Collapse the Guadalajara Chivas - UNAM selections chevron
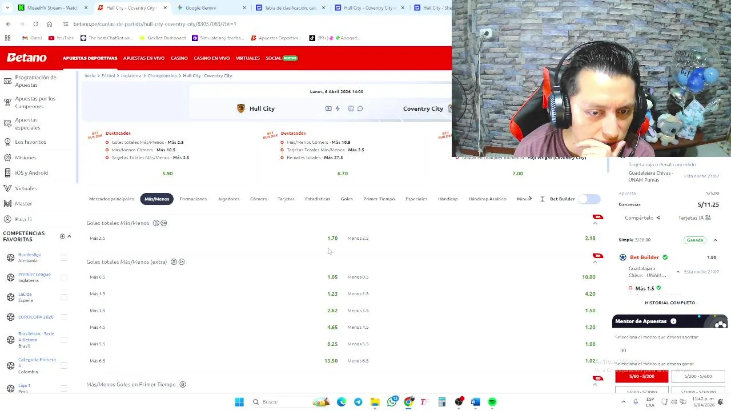731x411 pixels. click(678, 272)
